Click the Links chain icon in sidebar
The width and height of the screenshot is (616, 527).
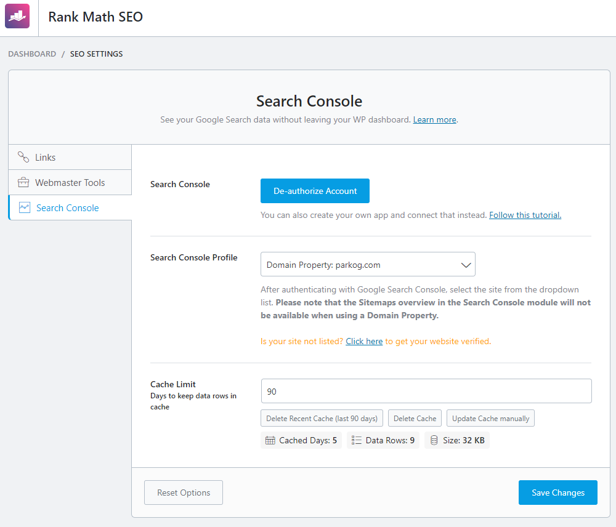click(x=23, y=157)
